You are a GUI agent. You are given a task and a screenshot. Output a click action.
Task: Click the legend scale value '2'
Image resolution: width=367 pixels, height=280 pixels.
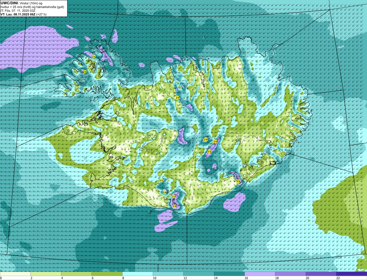[31, 278]
